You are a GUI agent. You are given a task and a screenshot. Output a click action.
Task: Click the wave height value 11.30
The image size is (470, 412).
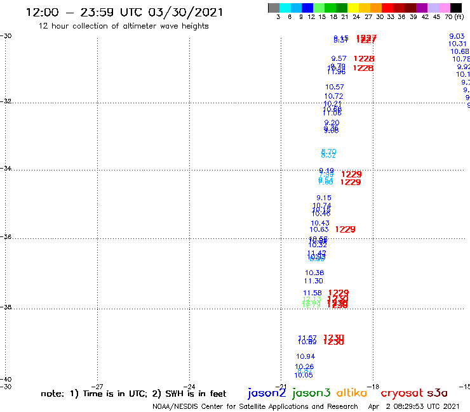pos(314,281)
